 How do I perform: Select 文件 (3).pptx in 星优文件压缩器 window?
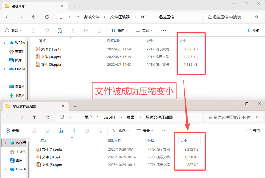tap(52, 157)
